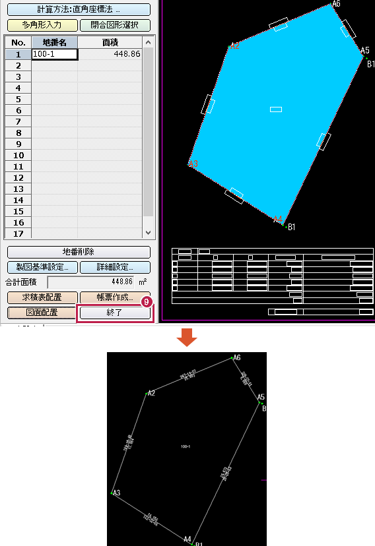Click the table scroll up arrow
This screenshot has width=375, height=546.
[148, 42]
